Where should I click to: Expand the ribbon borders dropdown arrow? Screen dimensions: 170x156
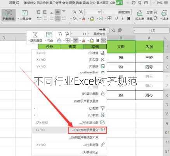click(106, 19)
